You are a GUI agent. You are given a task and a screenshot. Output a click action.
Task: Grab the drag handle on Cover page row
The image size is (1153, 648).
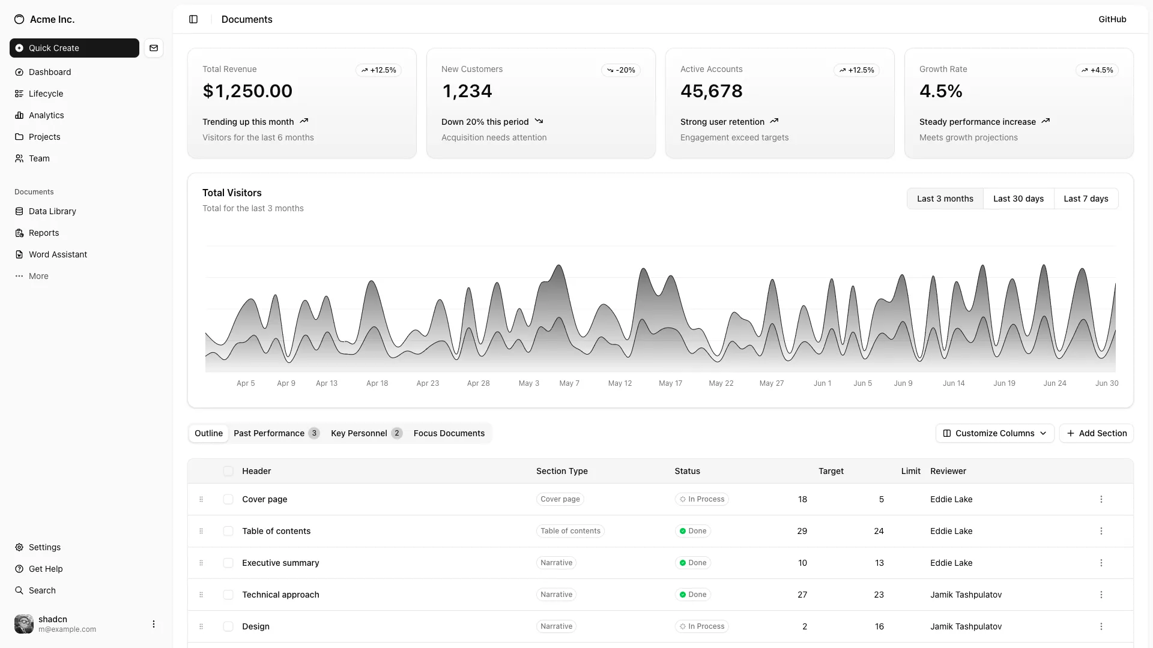tap(201, 499)
